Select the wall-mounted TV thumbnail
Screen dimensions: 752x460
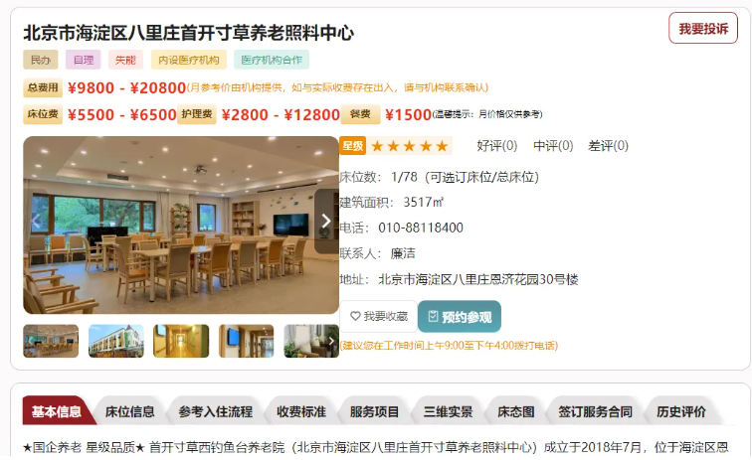click(247, 341)
